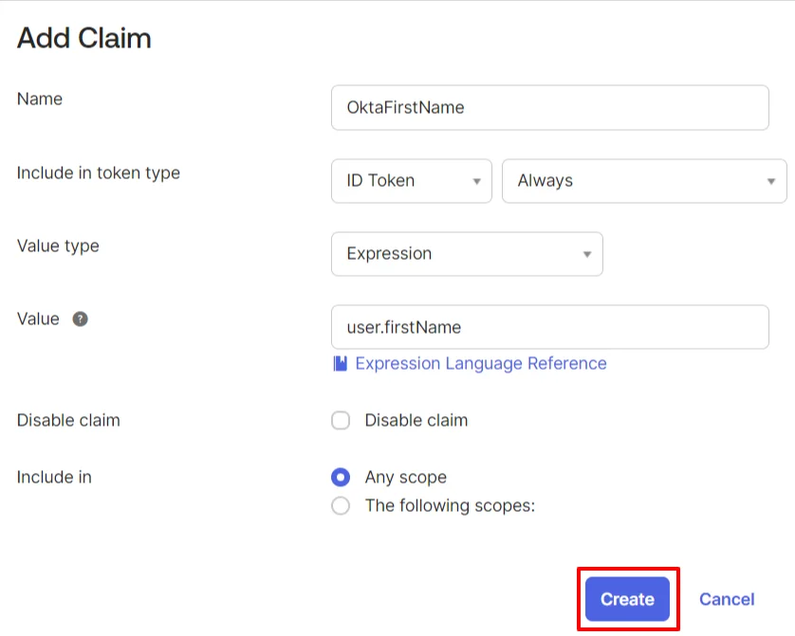Click the Add Claim dialog title

pyautogui.click(x=83, y=38)
